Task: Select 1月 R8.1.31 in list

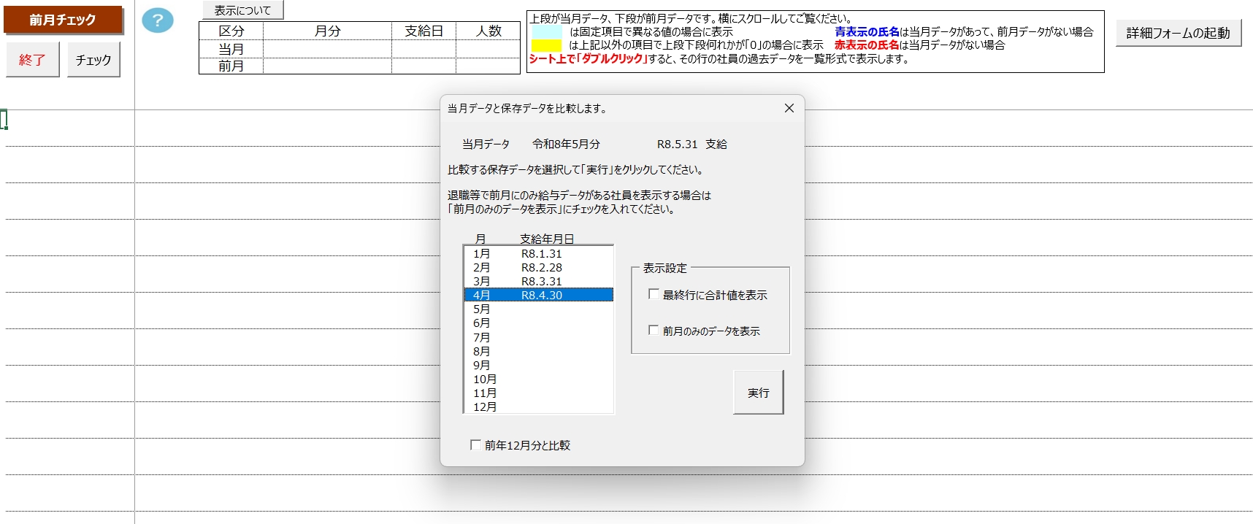Action: [539, 254]
